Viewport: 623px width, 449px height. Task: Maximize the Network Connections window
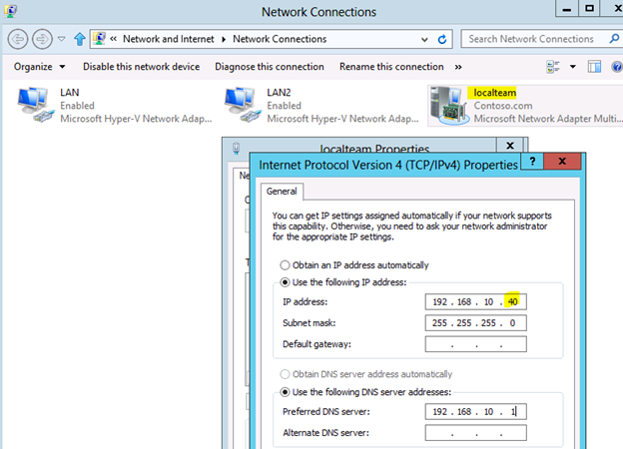(590, 9)
